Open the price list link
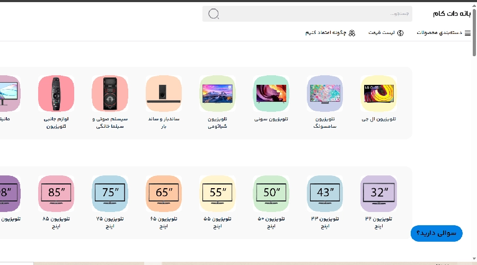 [x=382, y=32]
